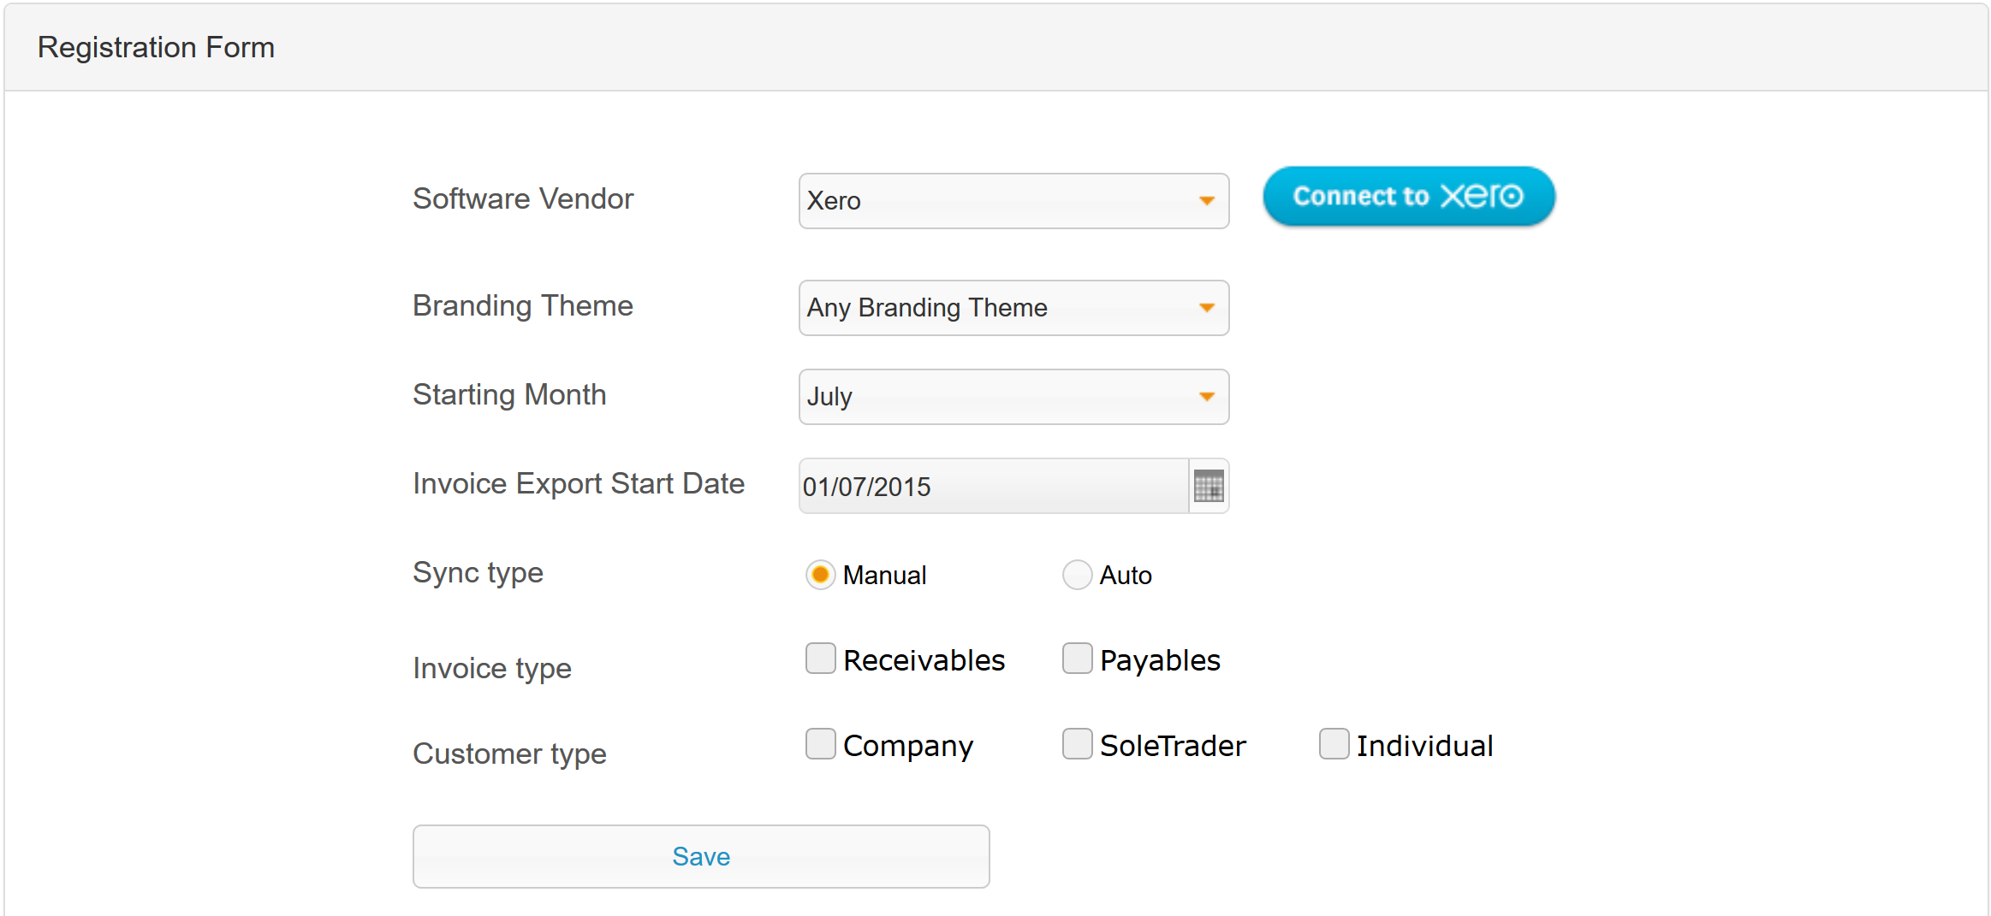
Task: Click the Starting Month label
Action: click(509, 395)
